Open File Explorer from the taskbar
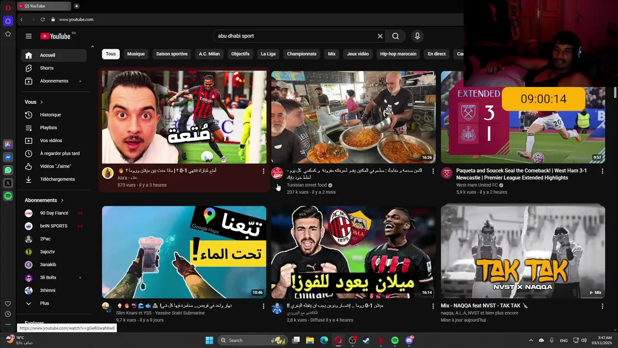 (310, 340)
